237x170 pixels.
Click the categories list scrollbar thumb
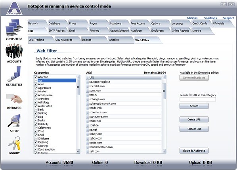[x=78, y=87]
